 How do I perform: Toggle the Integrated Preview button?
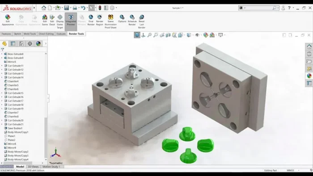pos(71,20)
